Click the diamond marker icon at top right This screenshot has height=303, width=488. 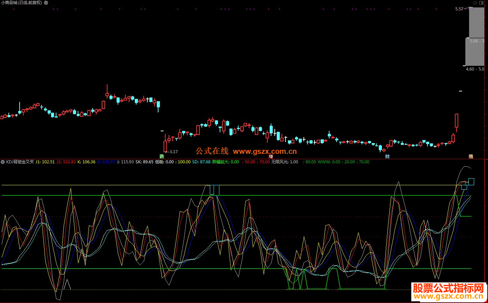(x=475, y=3)
